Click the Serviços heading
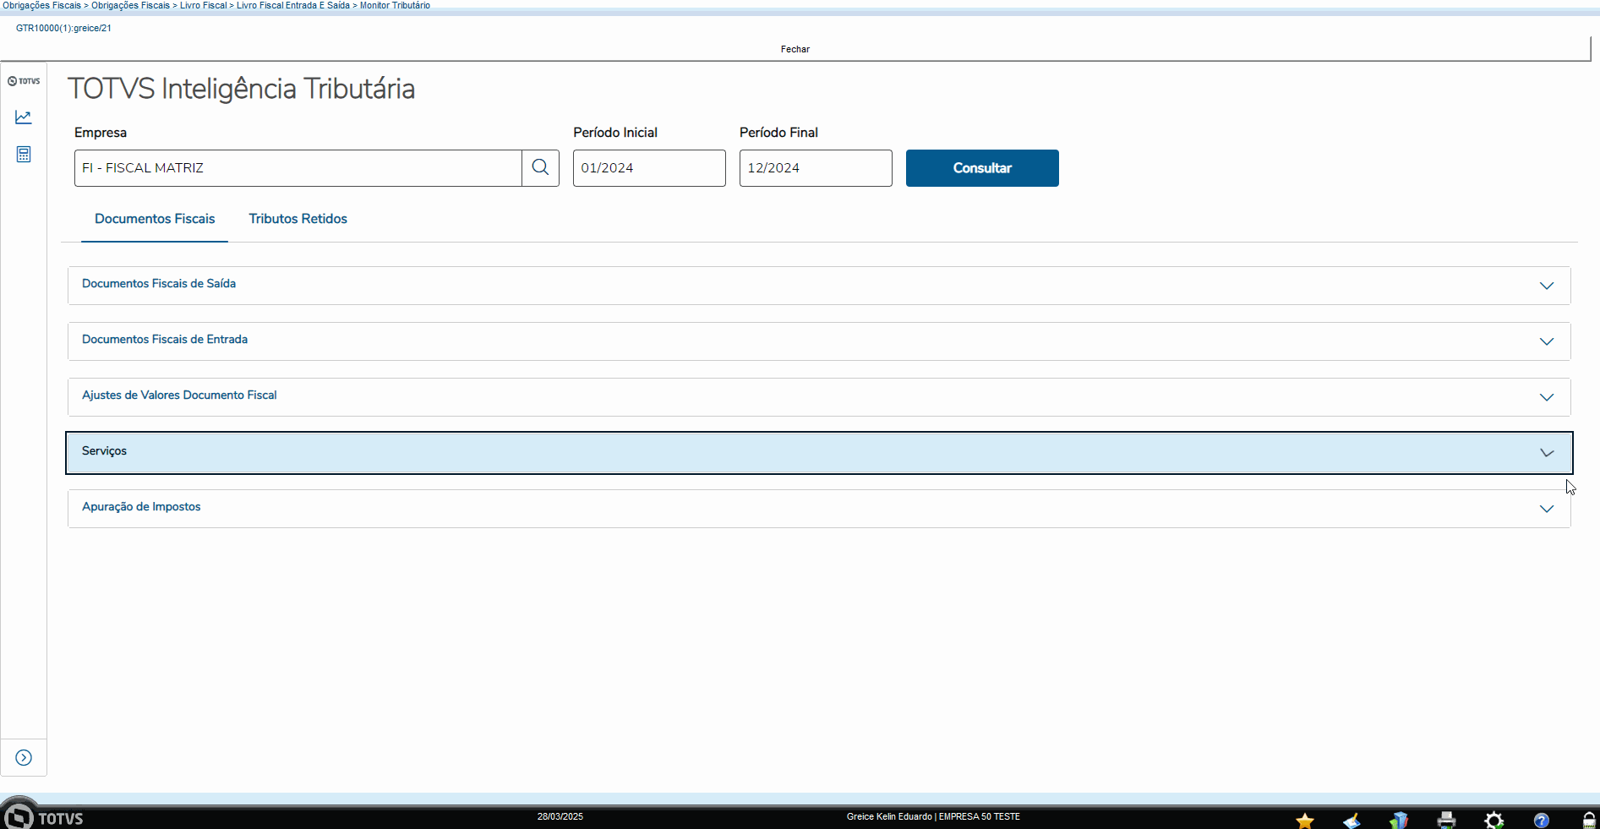 tap(104, 450)
